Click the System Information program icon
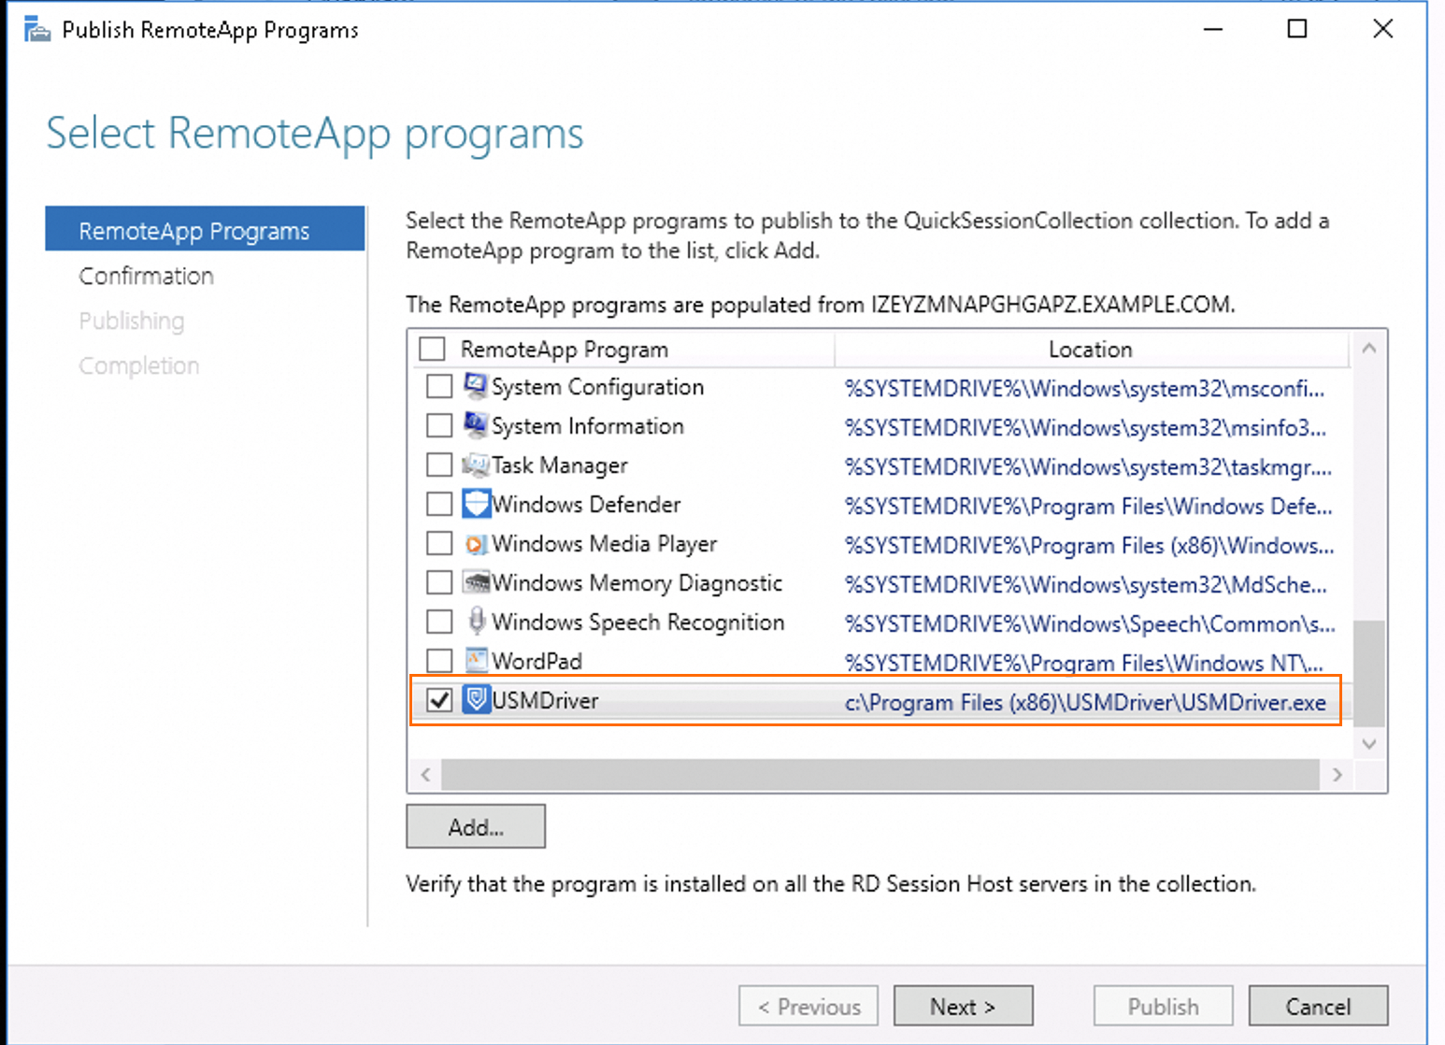The image size is (1445, 1045). pyautogui.click(x=476, y=425)
